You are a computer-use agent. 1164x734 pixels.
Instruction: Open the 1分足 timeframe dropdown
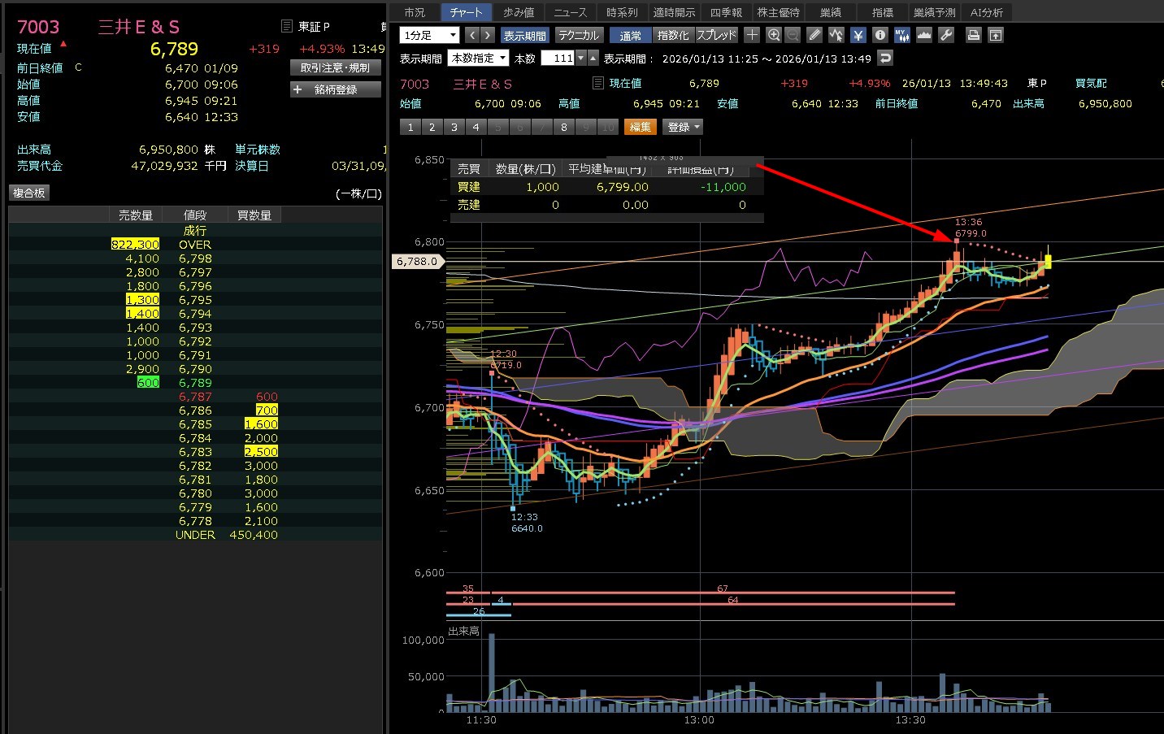pyautogui.click(x=429, y=35)
